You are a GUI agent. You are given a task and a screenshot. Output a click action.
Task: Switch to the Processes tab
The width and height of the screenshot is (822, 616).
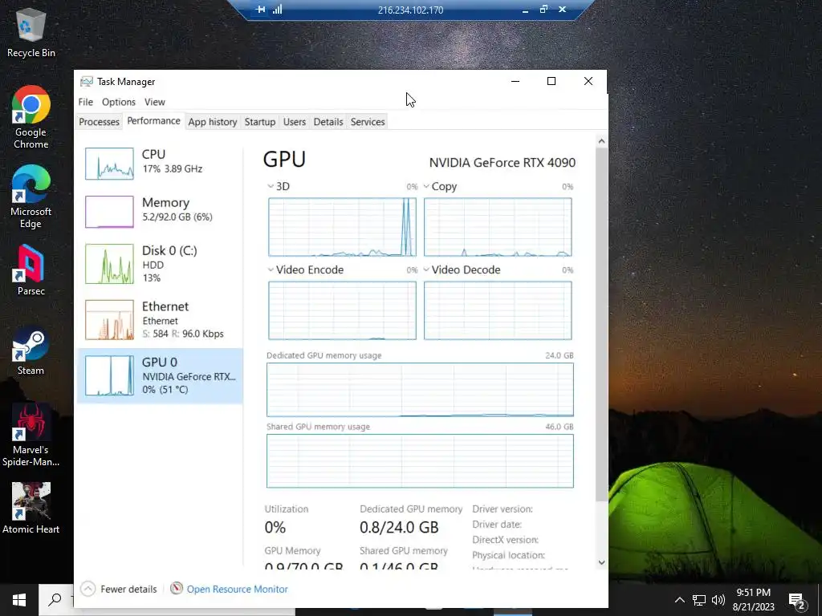click(x=99, y=122)
